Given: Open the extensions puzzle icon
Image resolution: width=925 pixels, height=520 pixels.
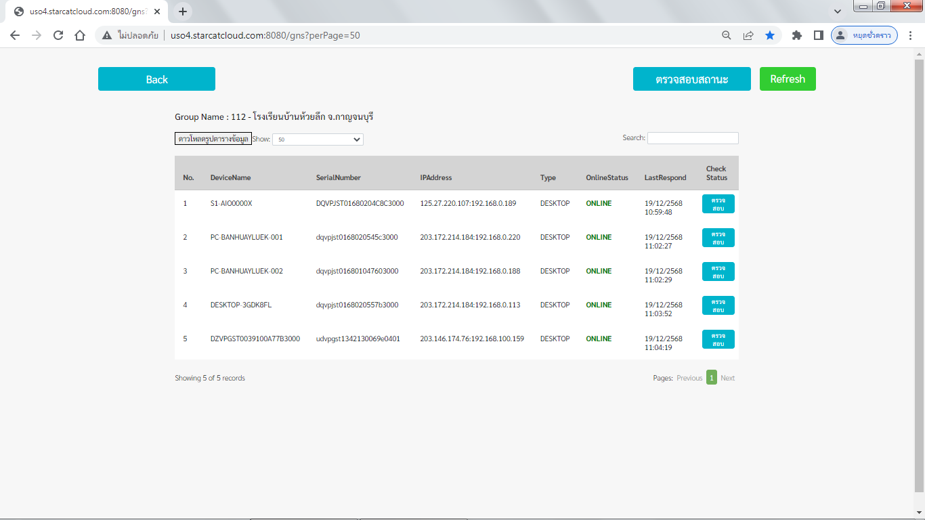Looking at the screenshot, I should click(797, 35).
